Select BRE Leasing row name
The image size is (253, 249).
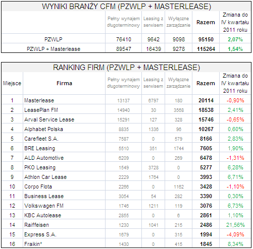click(39, 148)
